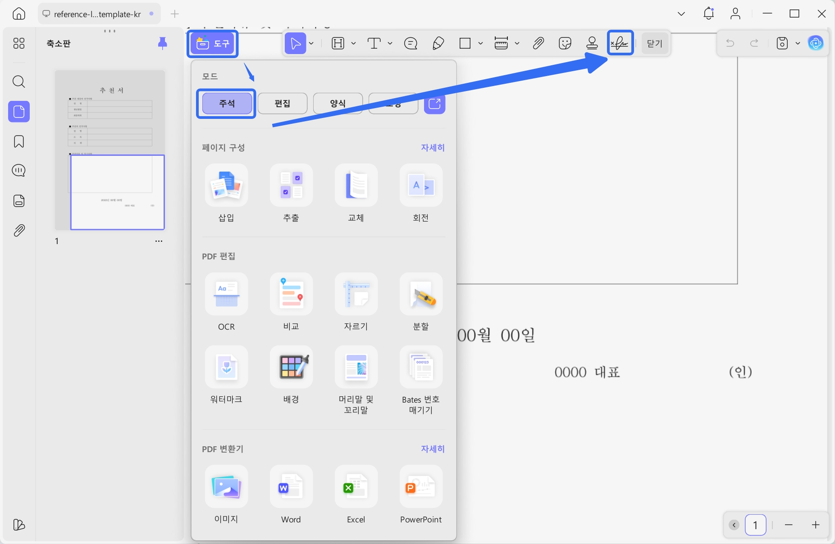Switch to 주석 annotation mode
The width and height of the screenshot is (835, 544).
(x=227, y=104)
